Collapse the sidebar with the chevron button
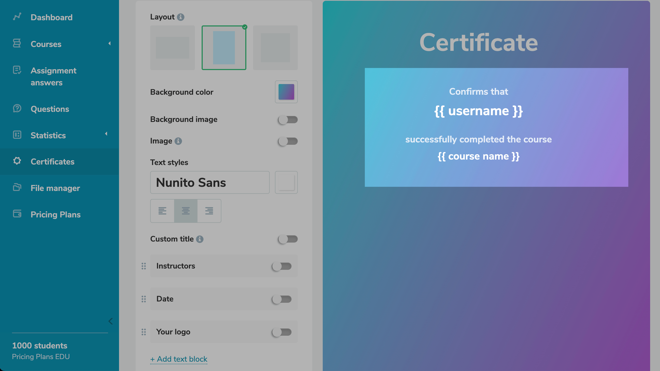 tap(110, 321)
